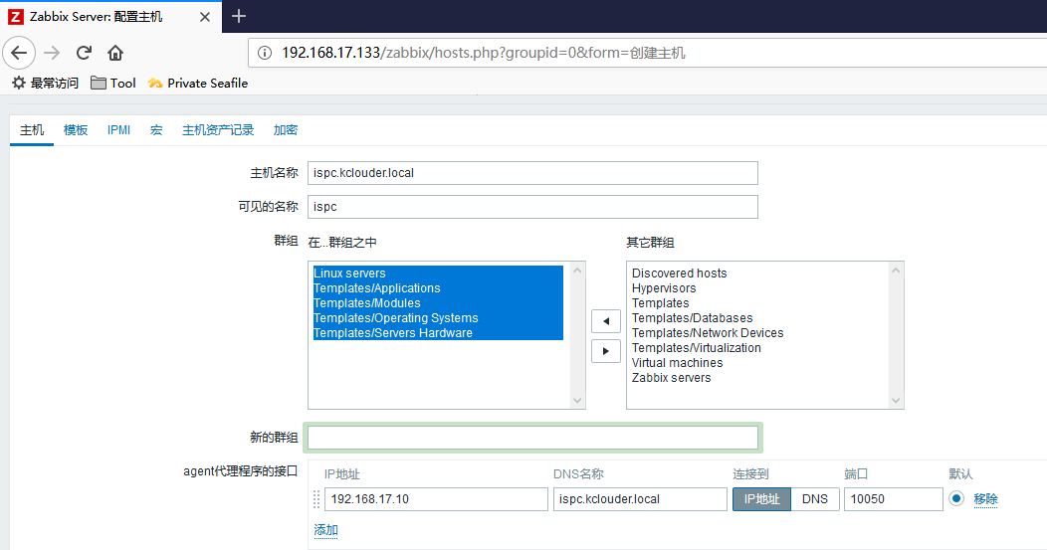The width and height of the screenshot is (1047, 550).
Task: Select the default interface radio button
Action: click(956, 498)
